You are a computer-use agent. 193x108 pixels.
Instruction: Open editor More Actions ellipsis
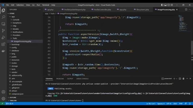[190, 10]
